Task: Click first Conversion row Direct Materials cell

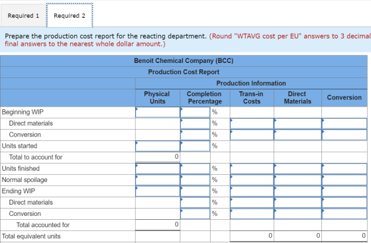Action: pyautogui.click(x=297, y=134)
